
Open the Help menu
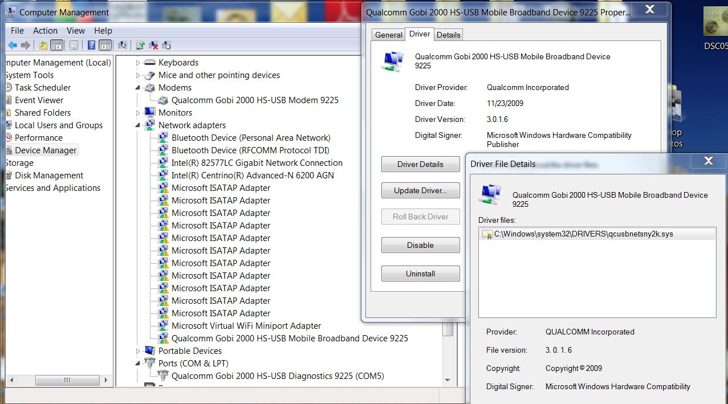pos(103,31)
